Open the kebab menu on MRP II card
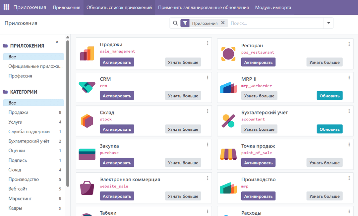This screenshot has width=358, height=216. pyautogui.click(x=349, y=77)
